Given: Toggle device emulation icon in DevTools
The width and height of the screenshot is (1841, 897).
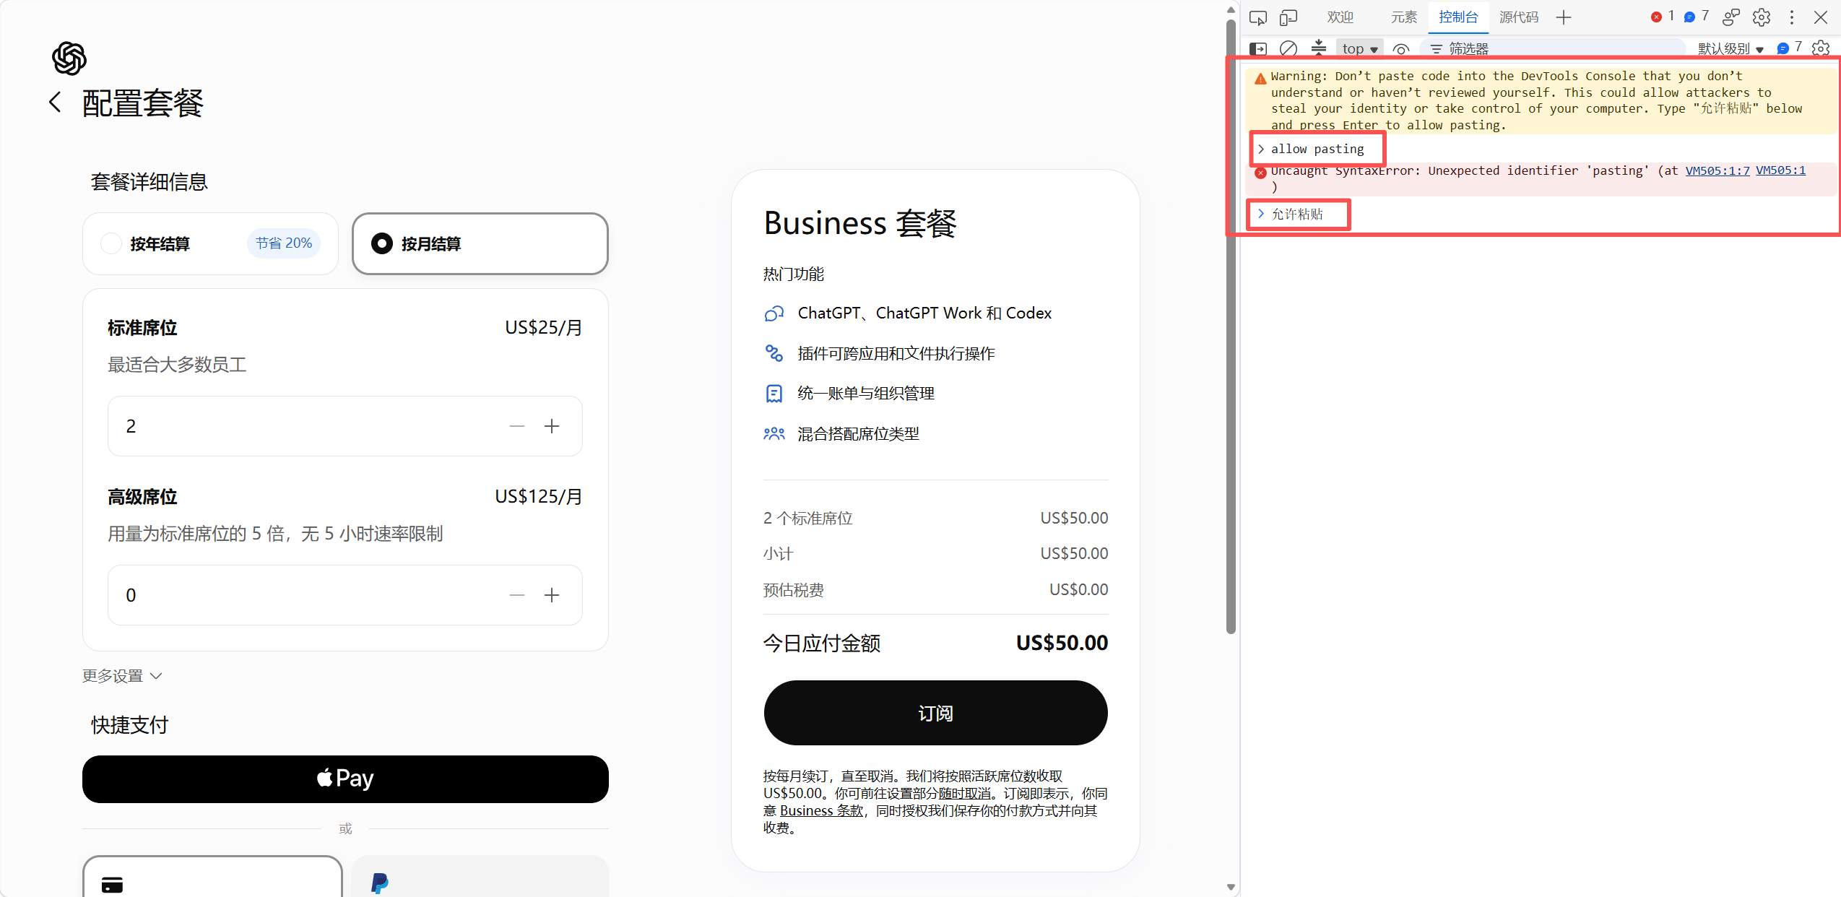Looking at the screenshot, I should coord(1288,17).
